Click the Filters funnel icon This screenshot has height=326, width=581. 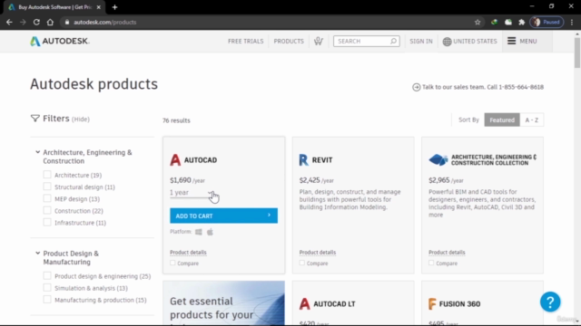[x=34, y=119]
